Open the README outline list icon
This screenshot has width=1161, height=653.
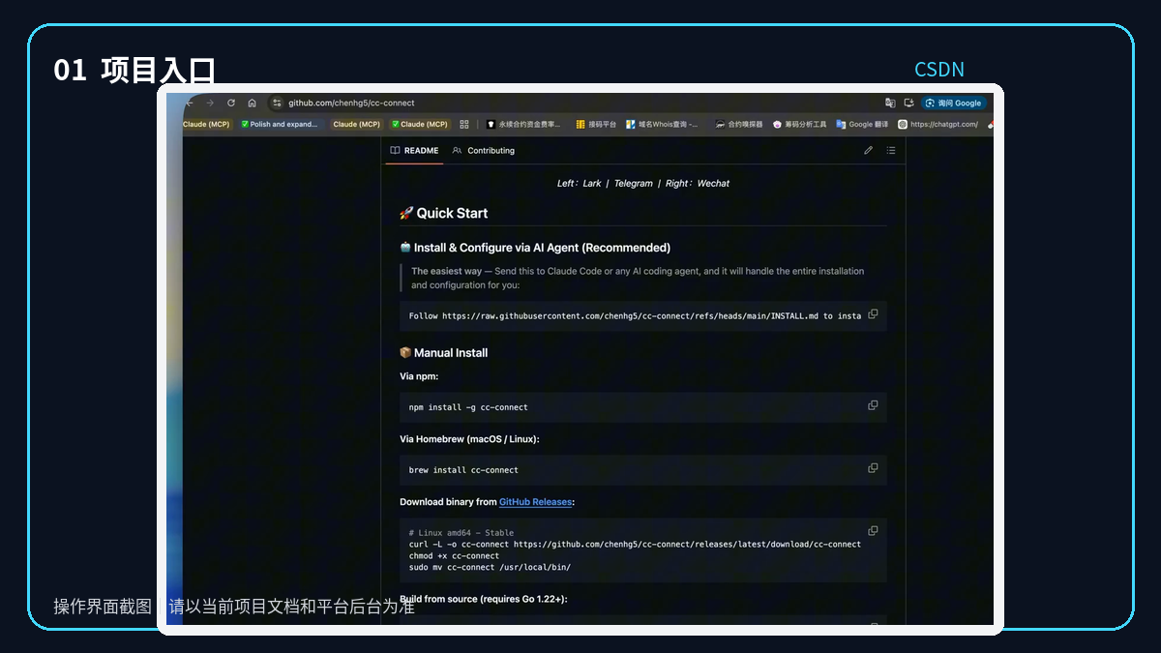click(891, 151)
